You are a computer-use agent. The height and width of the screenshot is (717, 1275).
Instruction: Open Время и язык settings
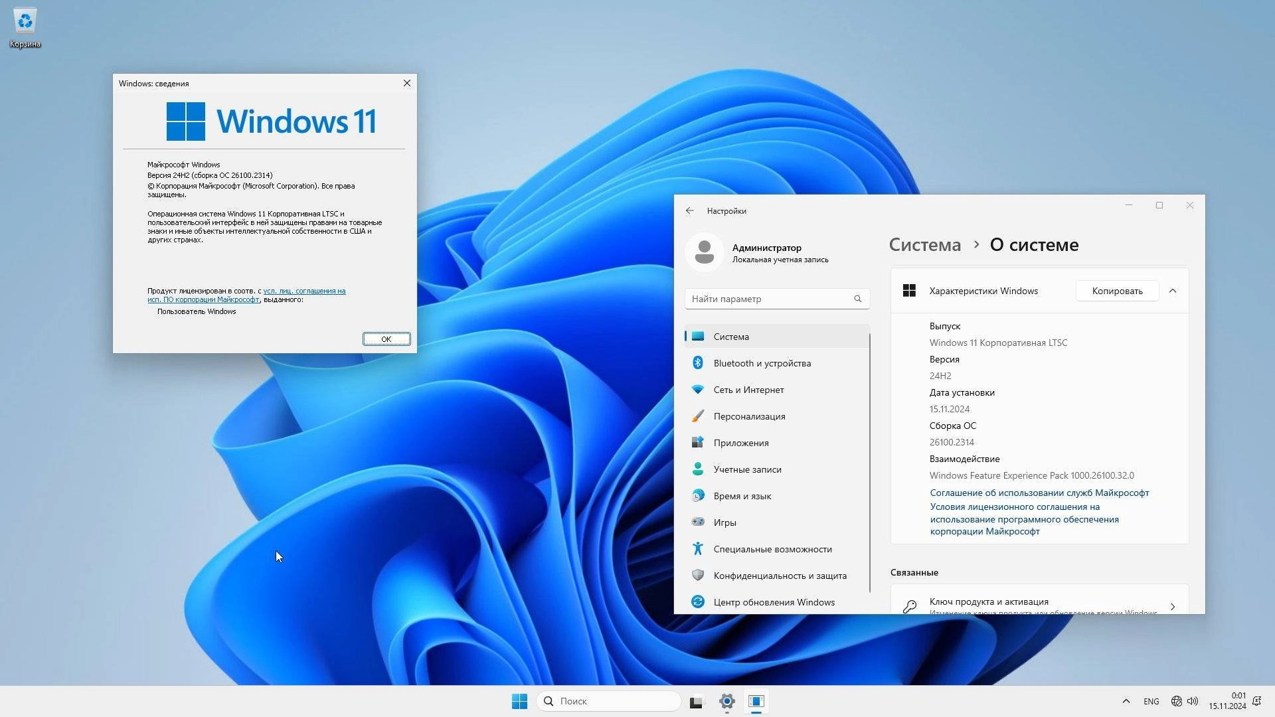(x=777, y=495)
